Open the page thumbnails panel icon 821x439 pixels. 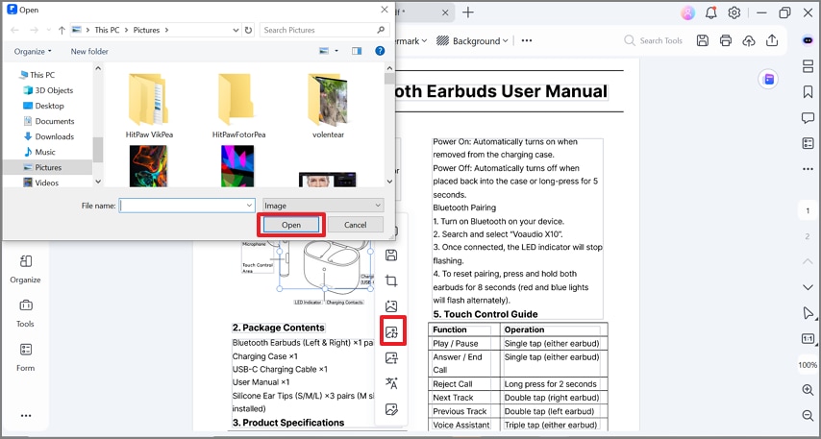pos(808,66)
